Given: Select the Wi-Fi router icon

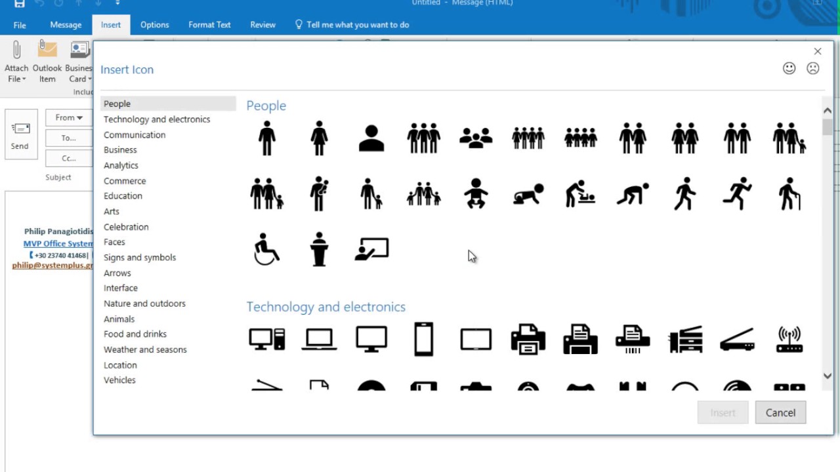Looking at the screenshot, I should click(789, 339).
